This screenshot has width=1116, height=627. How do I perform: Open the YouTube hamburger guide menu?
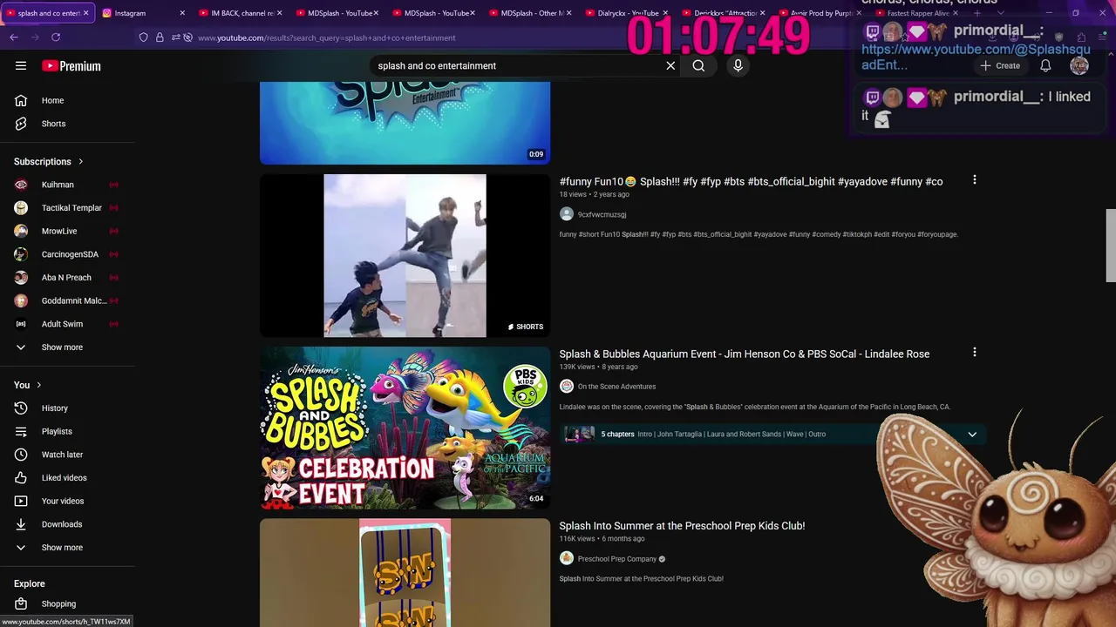click(21, 65)
